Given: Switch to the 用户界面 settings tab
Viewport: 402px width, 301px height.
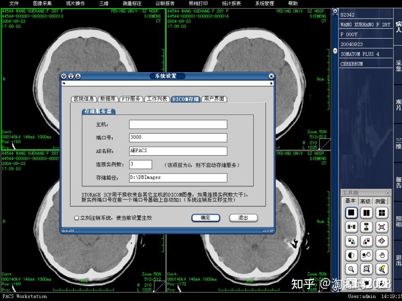Looking at the screenshot, I should [x=215, y=100].
